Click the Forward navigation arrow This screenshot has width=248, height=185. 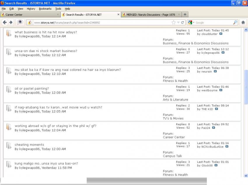tap(11, 22)
